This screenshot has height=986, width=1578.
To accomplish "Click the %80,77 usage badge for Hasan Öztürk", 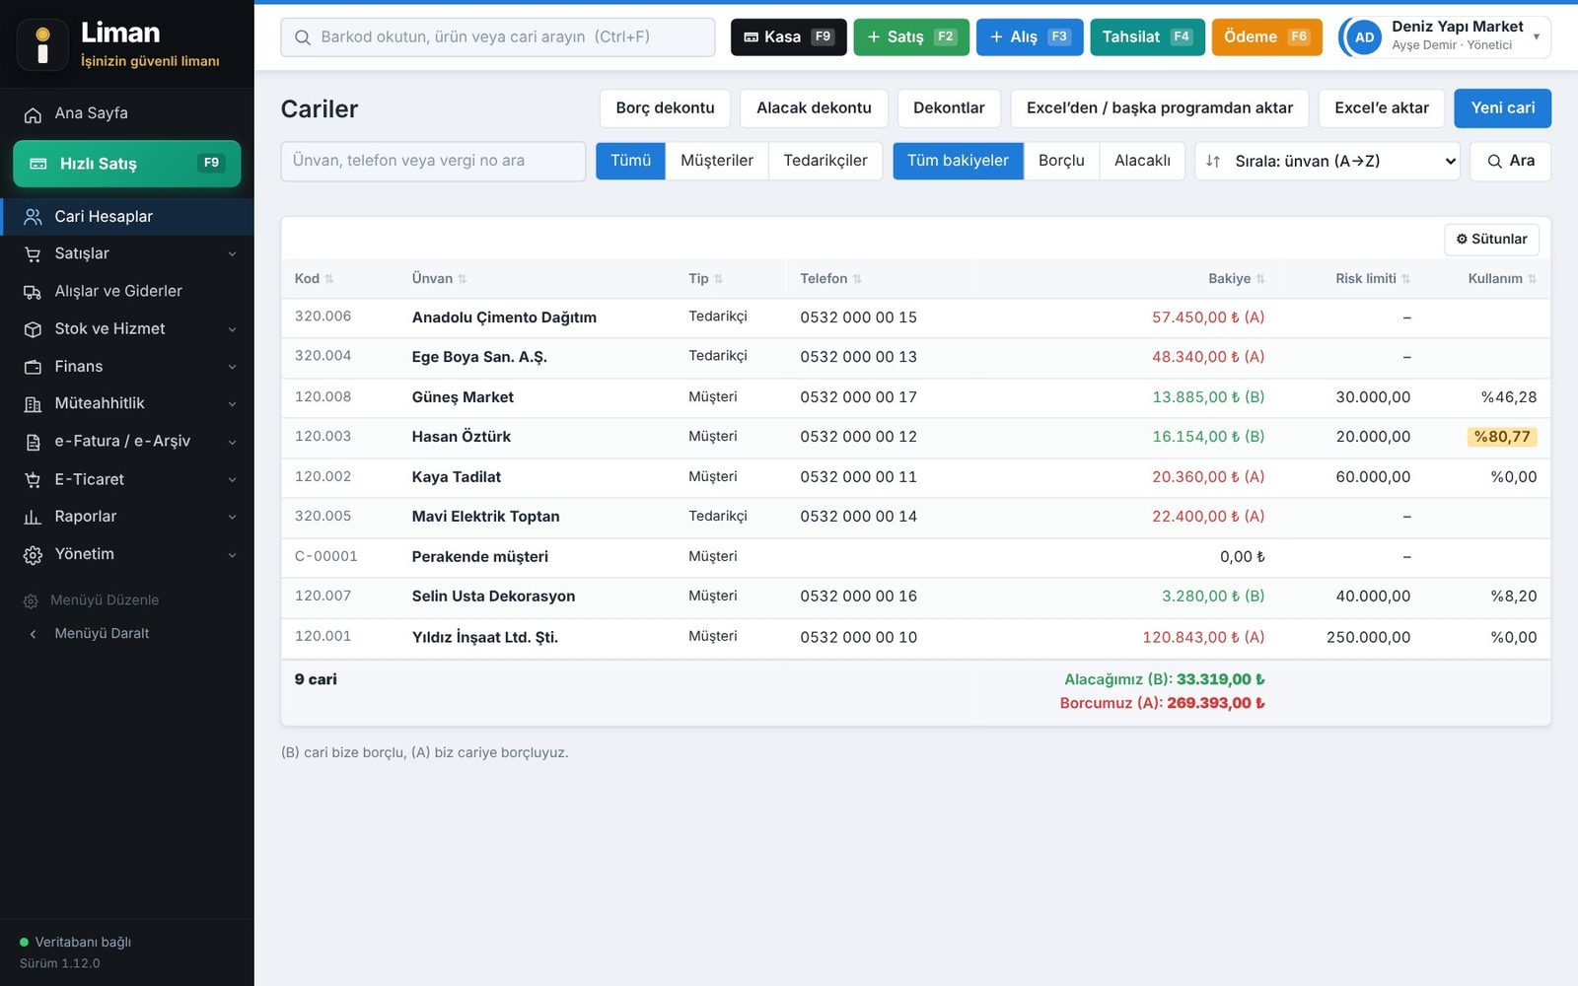I will [x=1502, y=437].
